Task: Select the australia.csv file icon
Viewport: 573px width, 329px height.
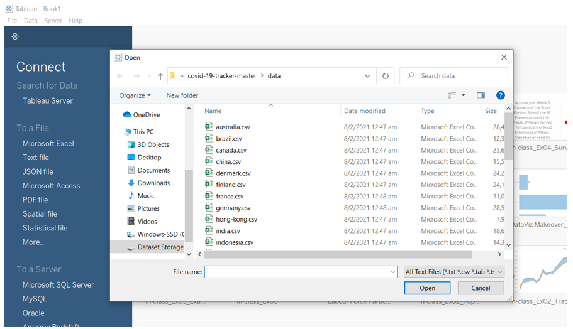Action: (209, 127)
